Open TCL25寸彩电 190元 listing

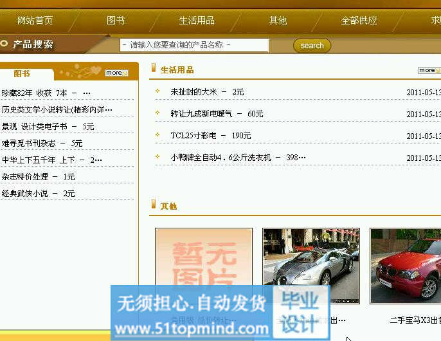point(211,136)
